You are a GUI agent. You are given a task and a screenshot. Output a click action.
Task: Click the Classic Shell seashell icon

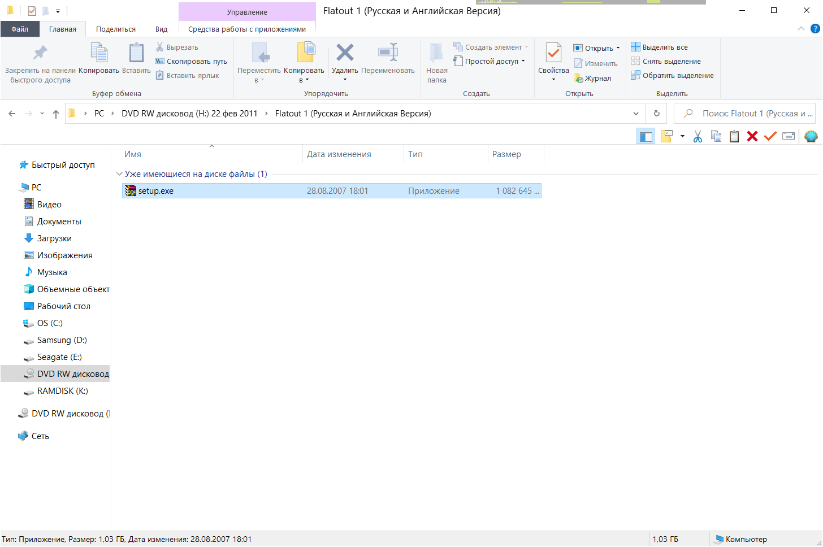pyautogui.click(x=811, y=136)
